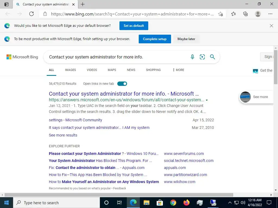Open 'settings - Microsoft Community' link
This screenshot has height=208, width=278.
[x=75, y=120]
